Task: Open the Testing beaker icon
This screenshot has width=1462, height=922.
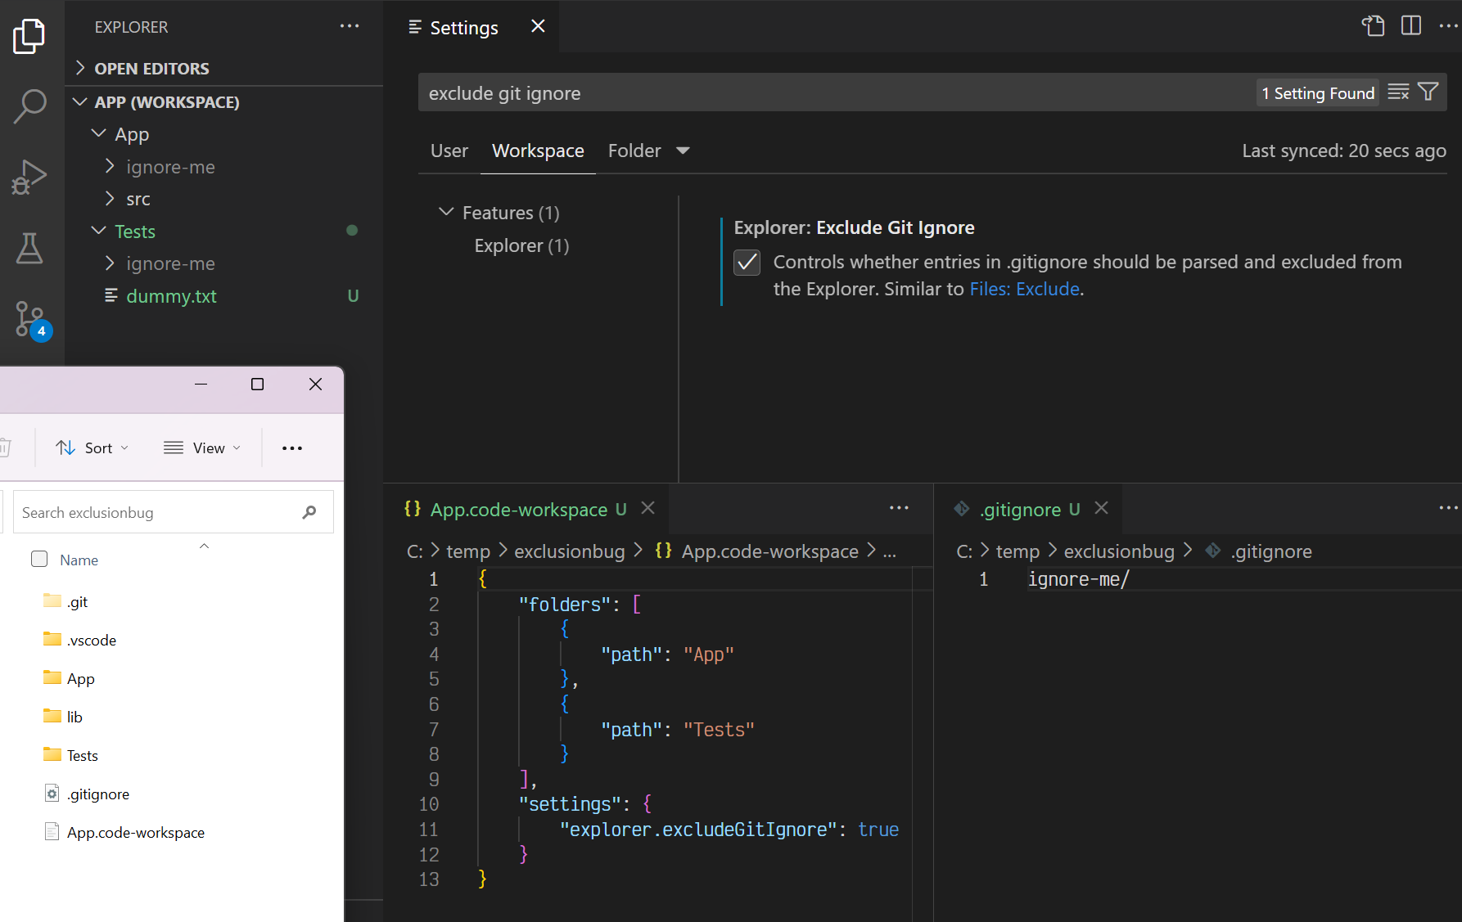Action: [29, 248]
